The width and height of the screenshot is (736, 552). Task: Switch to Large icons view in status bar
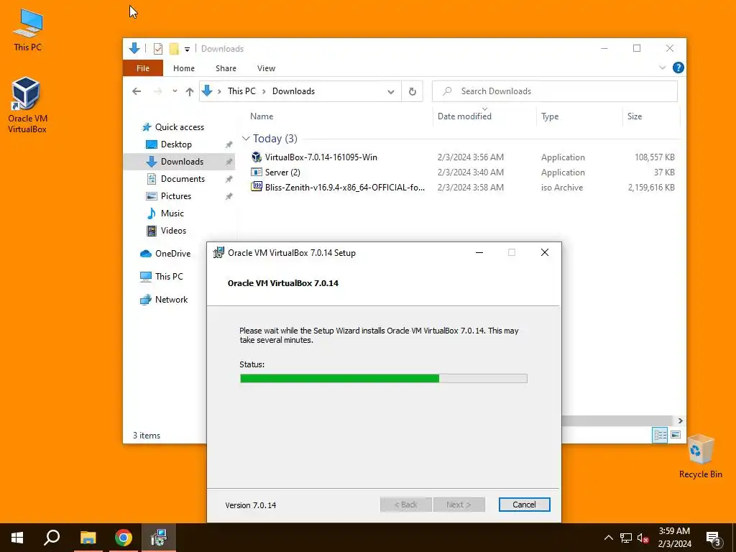(676, 435)
